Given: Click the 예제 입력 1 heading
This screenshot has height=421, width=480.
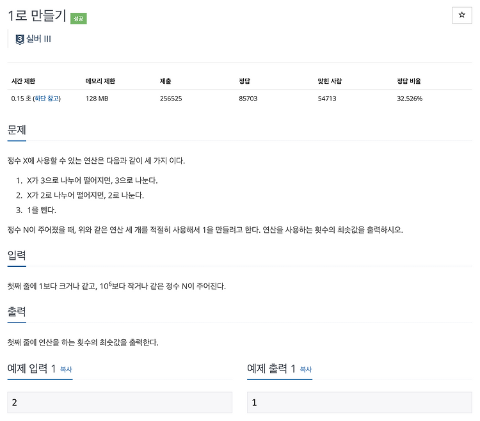Looking at the screenshot, I should (x=31, y=369).
